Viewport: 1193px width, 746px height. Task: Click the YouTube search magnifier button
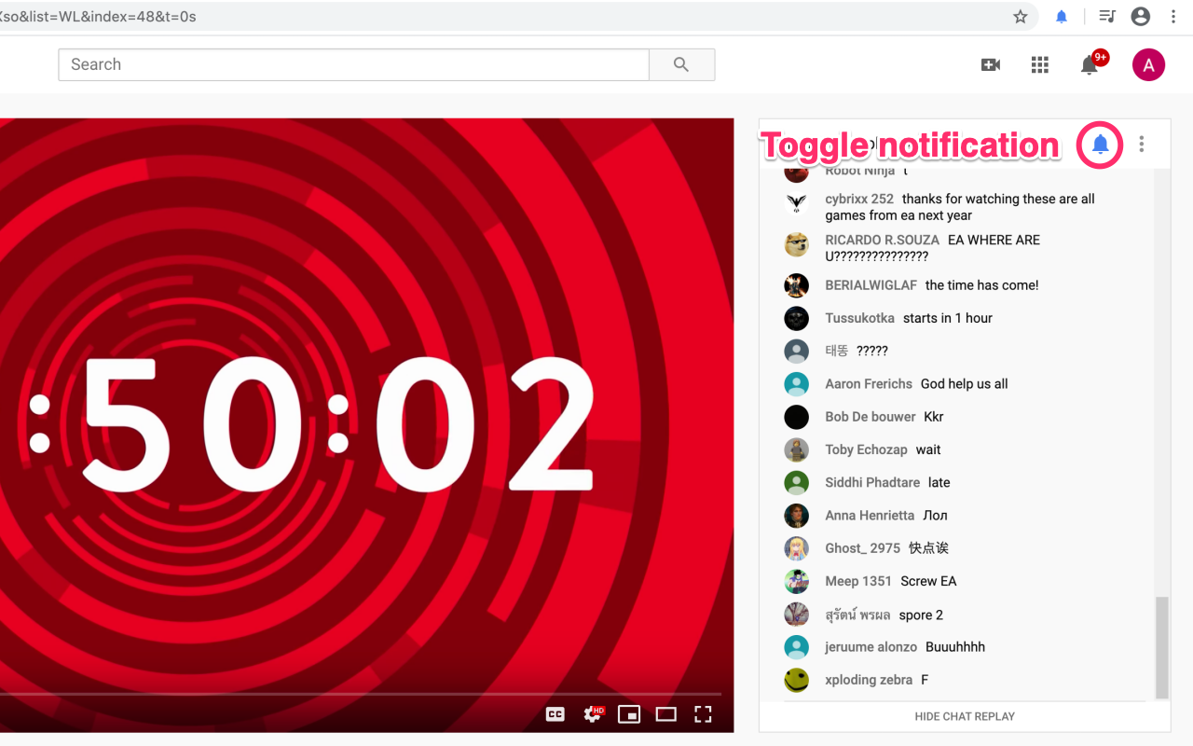point(681,64)
